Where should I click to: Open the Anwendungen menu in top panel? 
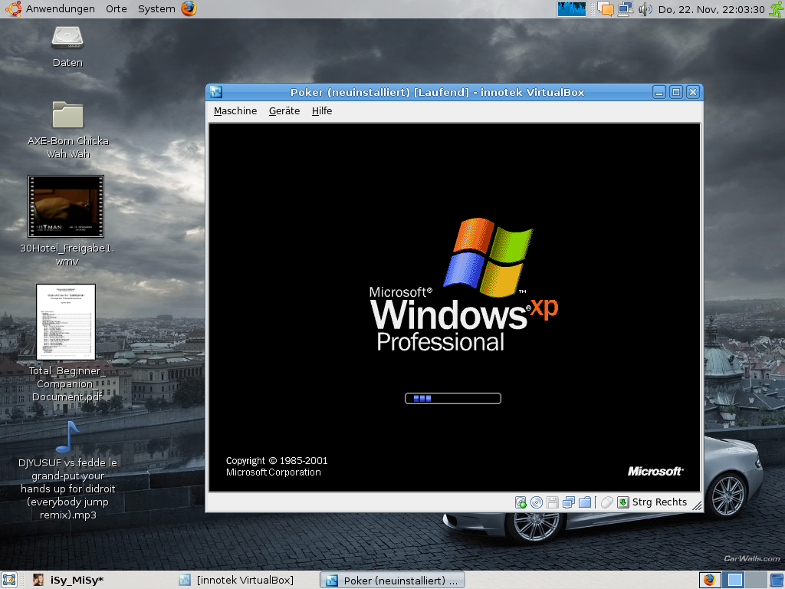click(x=60, y=9)
